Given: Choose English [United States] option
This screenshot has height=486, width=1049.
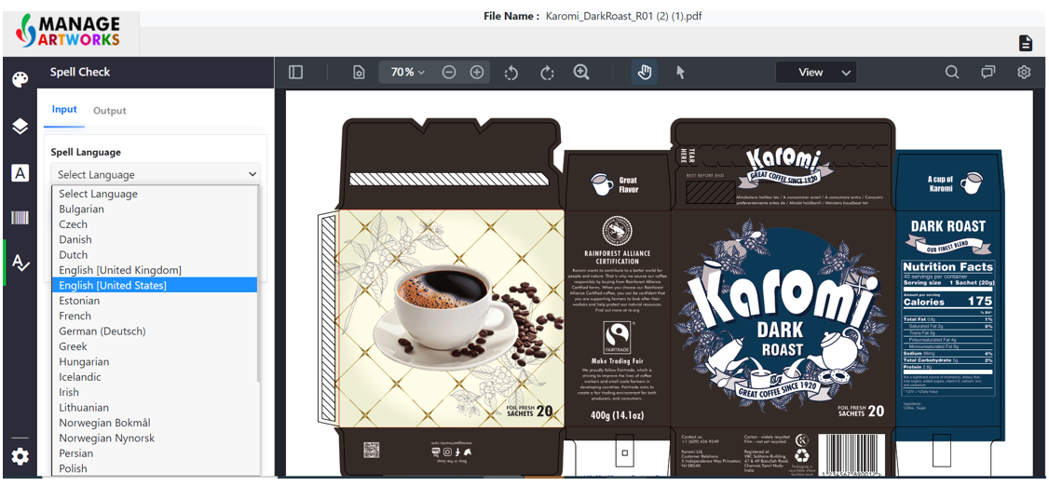Looking at the screenshot, I should 155,286.
